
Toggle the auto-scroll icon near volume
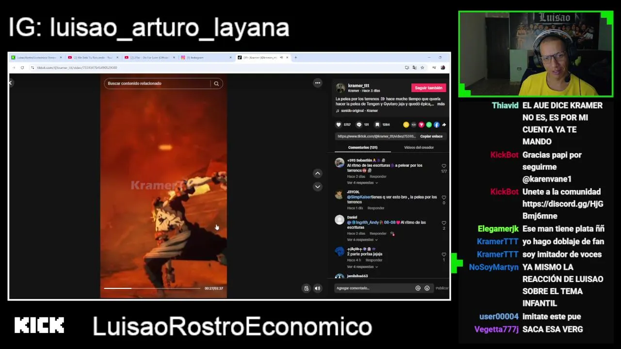[306, 288]
